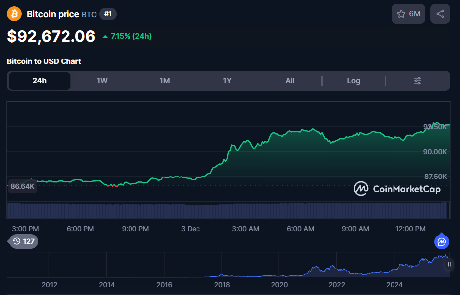Click the 7.15% (24h) change indicator
Image resolution: width=460 pixels, height=295 pixels.
pos(127,36)
